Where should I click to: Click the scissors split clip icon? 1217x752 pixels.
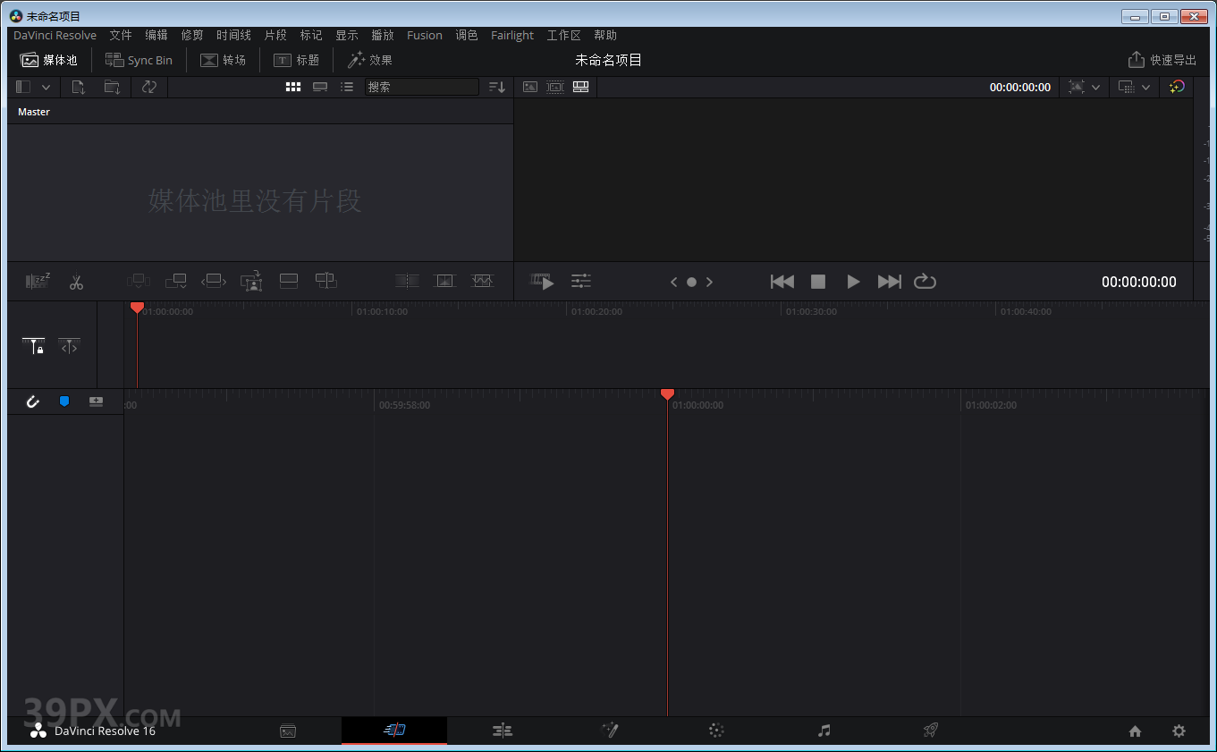click(x=76, y=282)
